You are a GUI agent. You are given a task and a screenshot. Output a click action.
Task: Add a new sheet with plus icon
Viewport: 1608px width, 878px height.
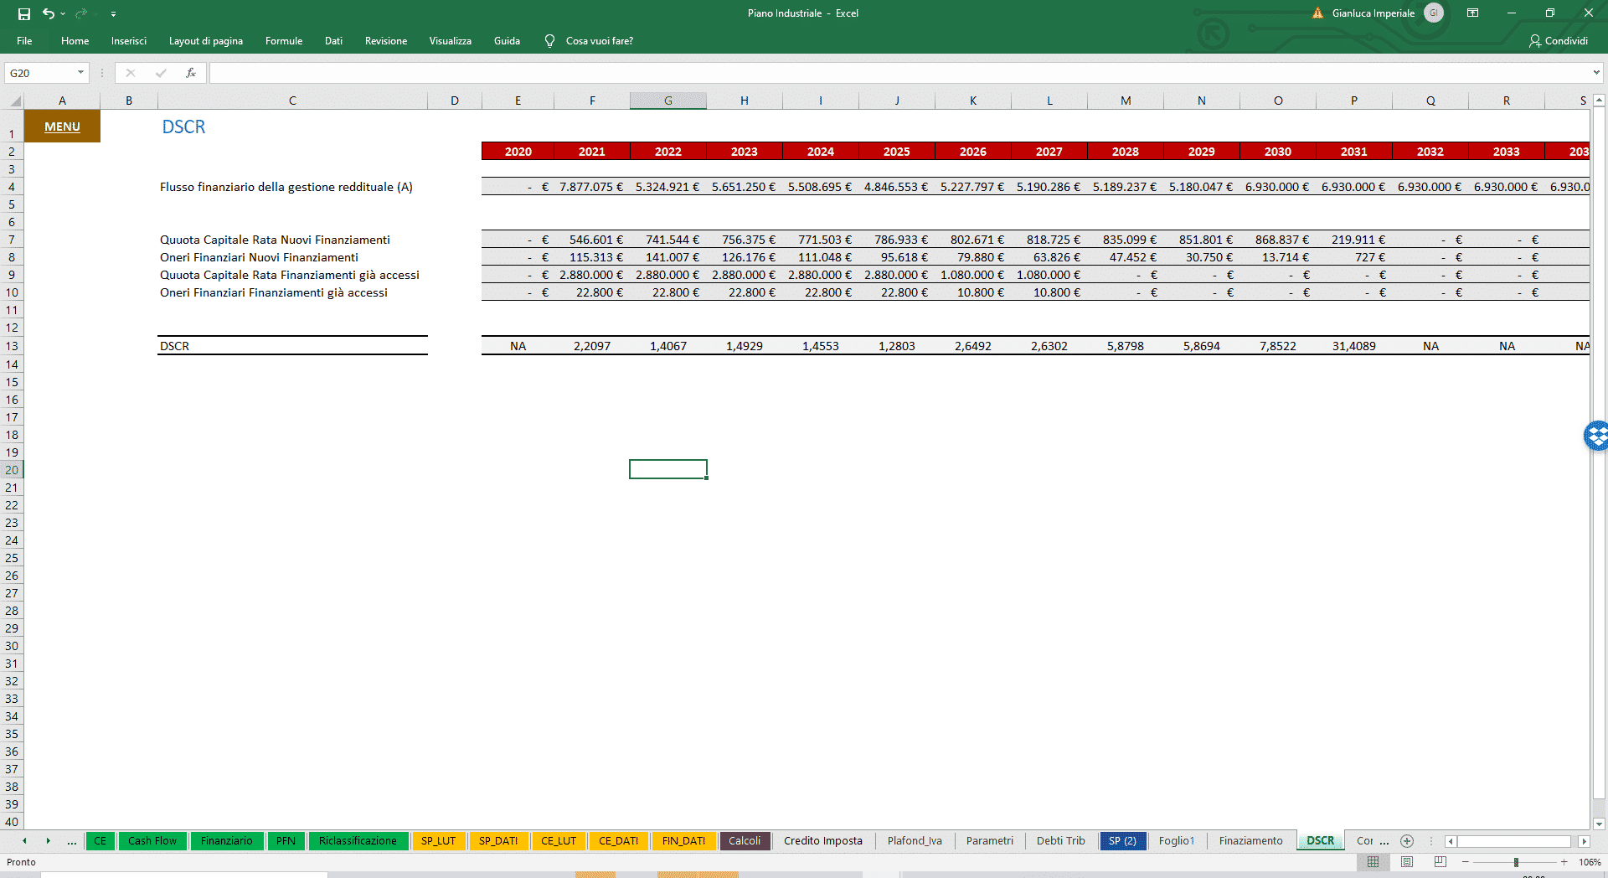coord(1407,841)
